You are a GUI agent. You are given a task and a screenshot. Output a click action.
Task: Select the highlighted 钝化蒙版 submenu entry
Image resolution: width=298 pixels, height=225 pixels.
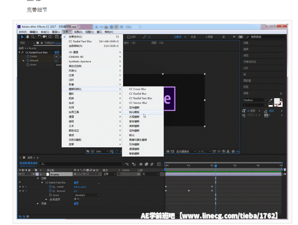tap(143, 112)
